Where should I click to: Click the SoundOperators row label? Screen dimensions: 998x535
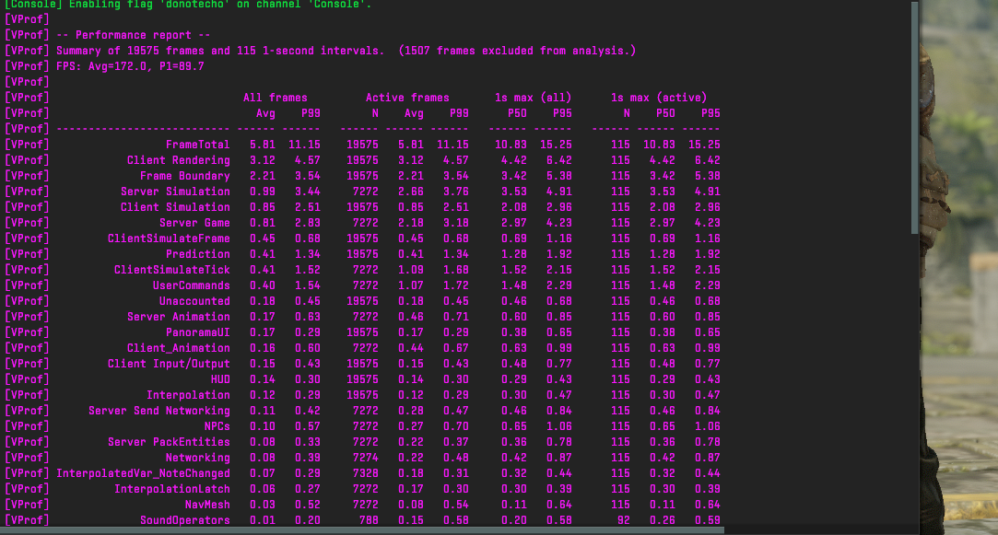click(x=184, y=520)
